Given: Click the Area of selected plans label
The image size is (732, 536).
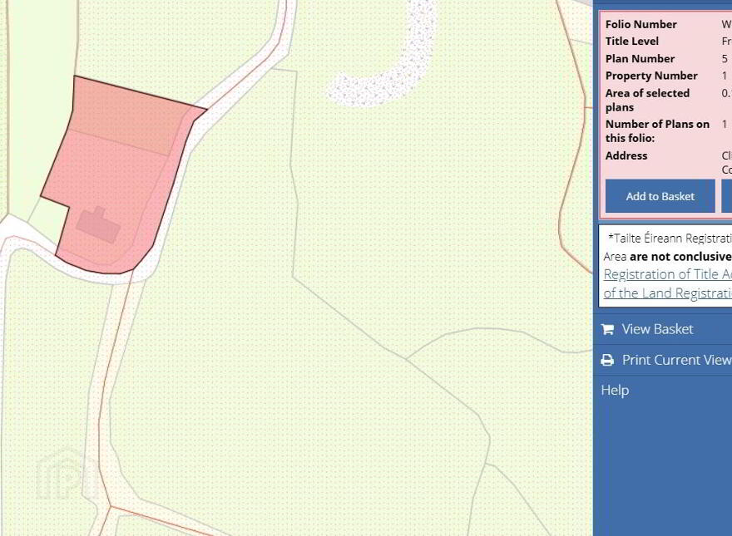Looking at the screenshot, I should tap(647, 101).
